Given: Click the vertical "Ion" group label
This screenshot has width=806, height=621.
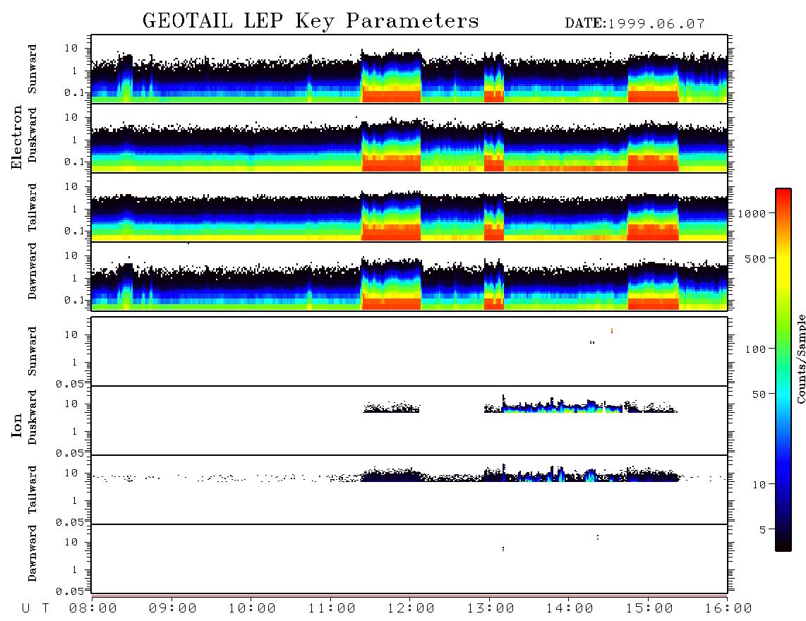Looking at the screenshot, I should (16, 425).
